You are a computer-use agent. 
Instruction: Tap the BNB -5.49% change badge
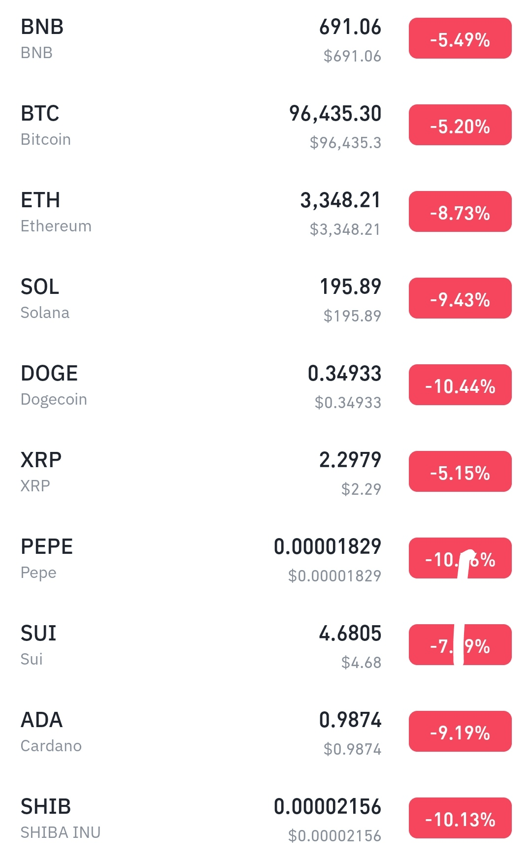(x=460, y=38)
